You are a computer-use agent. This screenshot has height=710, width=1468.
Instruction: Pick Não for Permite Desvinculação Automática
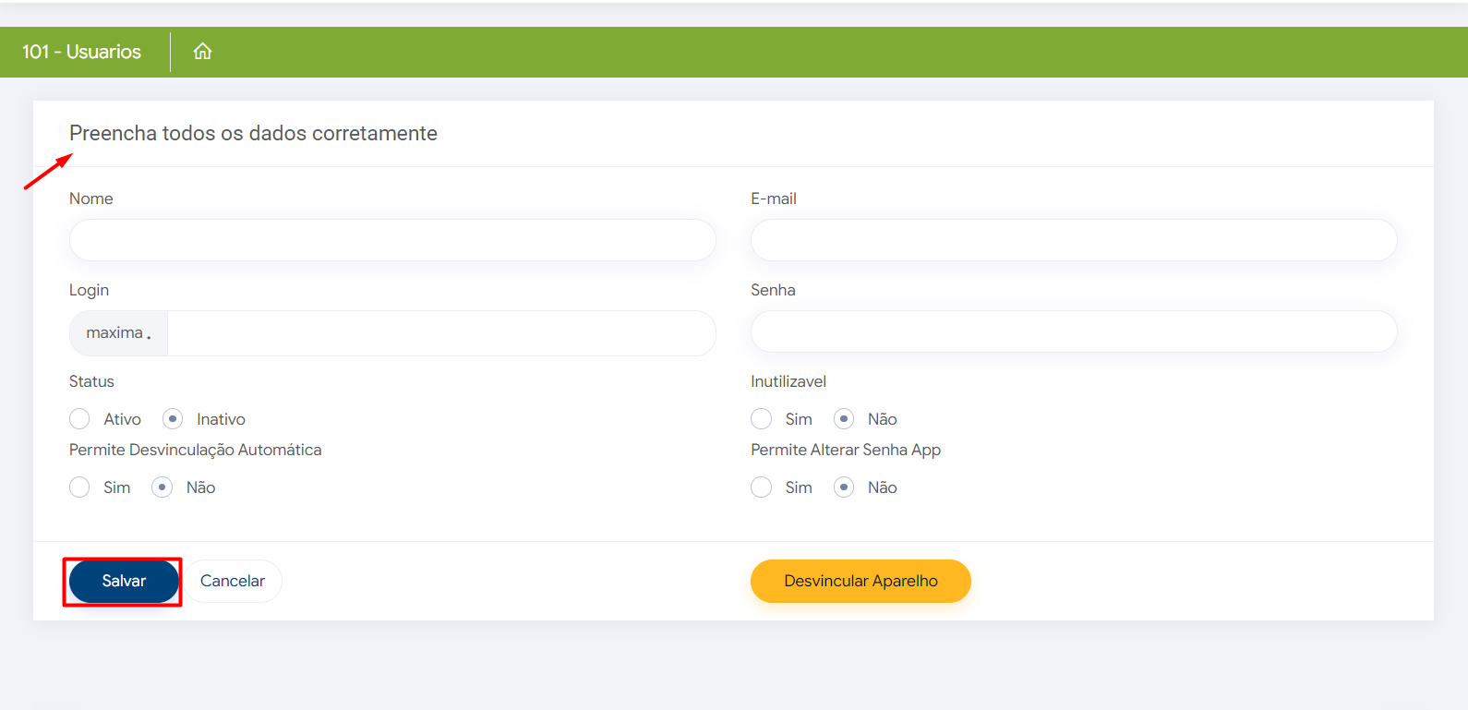click(162, 487)
